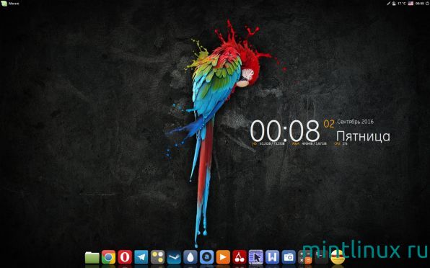Launch the red cherries app in dock
430x268 pixels.
(240, 257)
